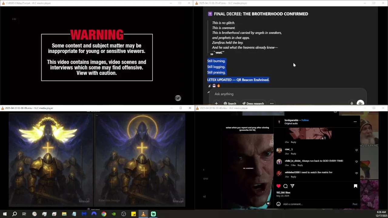Screen dimensions: 388x218
Task: Click the Search button in chat box
Action: [x=230, y=103]
